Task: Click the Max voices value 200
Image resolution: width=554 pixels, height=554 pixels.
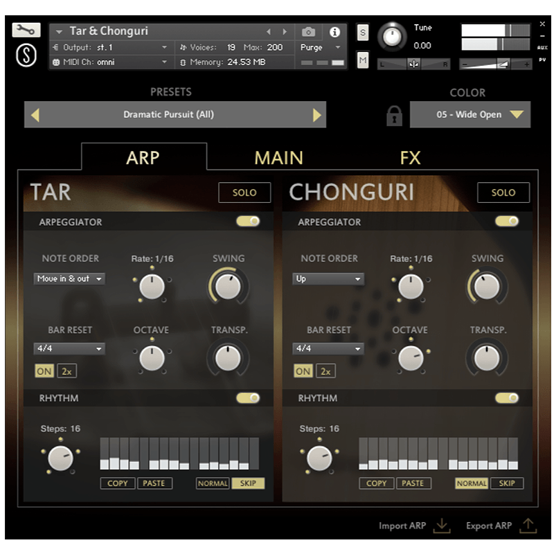Action: click(x=275, y=47)
